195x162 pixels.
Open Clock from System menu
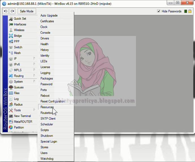[x=56, y=27]
